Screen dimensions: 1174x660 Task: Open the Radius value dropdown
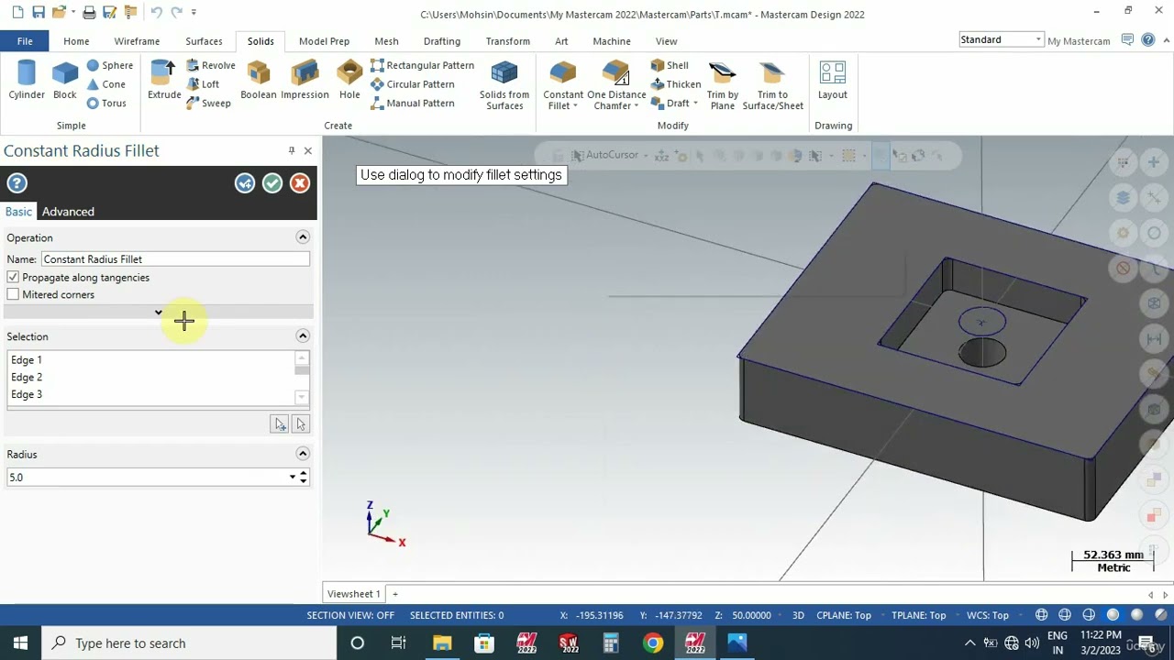[x=293, y=477]
